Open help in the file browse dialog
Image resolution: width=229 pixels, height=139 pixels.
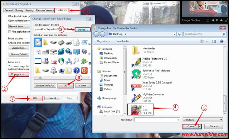221,41
